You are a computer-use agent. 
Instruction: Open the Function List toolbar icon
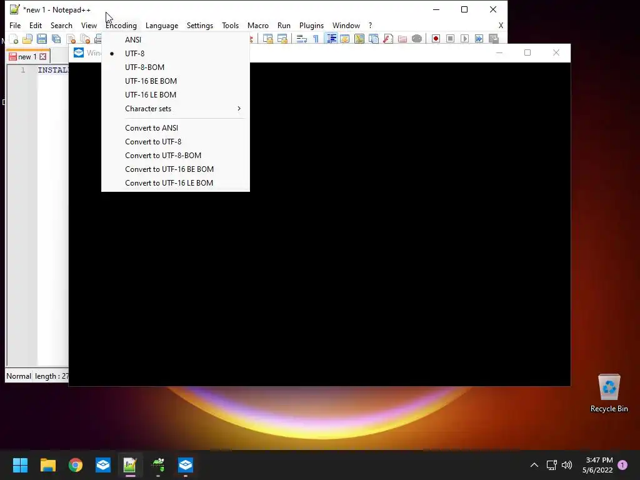point(388,39)
